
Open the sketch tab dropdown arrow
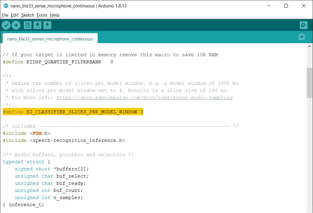302,37
